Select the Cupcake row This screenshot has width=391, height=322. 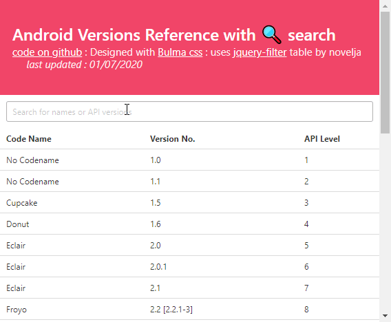point(189,202)
